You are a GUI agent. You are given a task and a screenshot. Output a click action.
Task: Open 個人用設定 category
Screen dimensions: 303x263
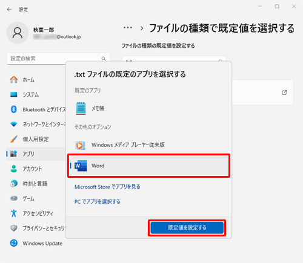[x=36, y=139]
